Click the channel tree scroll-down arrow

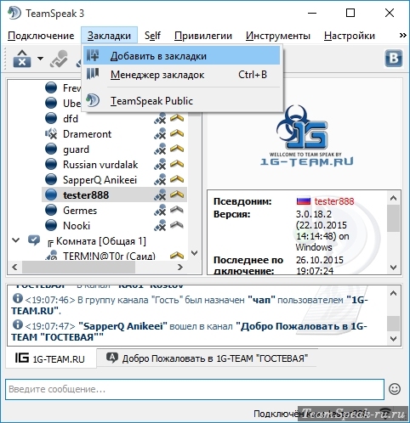(x=195, y=253)
